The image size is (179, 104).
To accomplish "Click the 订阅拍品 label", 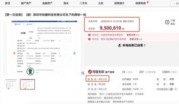I will 173,22.
